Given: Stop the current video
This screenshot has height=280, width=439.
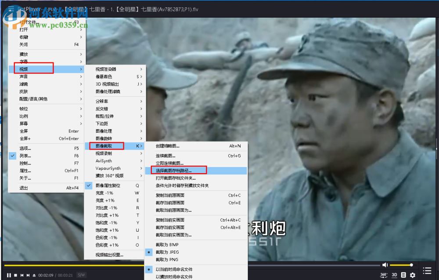Looking at the screenshot, I should click(x=15, y=275).
